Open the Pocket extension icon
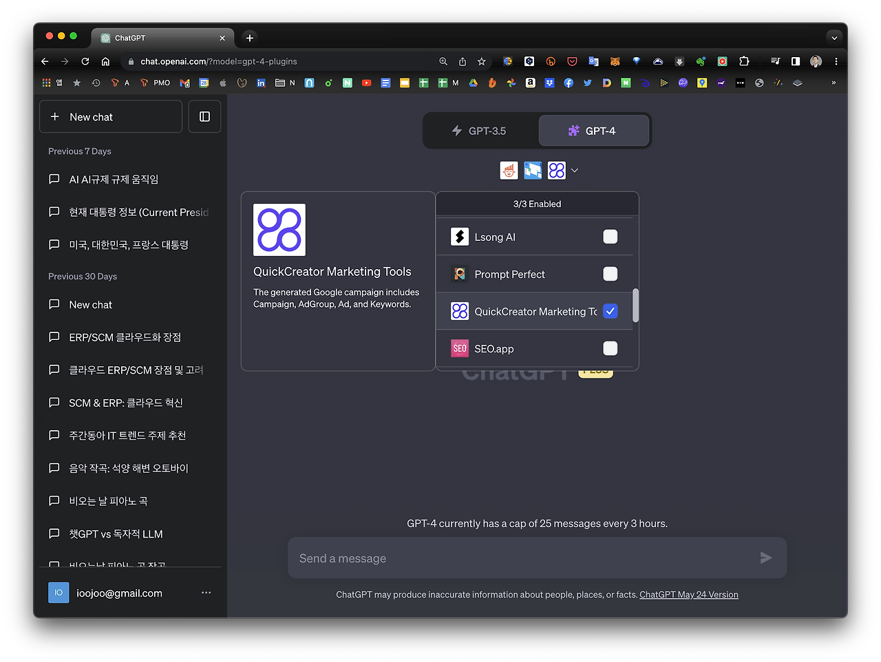The width and height of the screenshot is (881, 662). (572, 61)
